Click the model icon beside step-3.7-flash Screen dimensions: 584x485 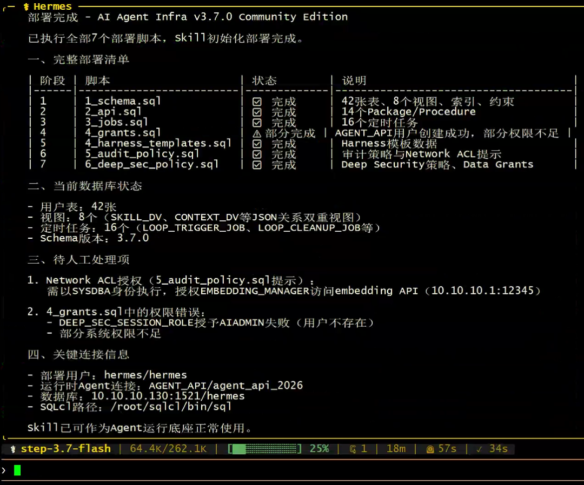13,449
